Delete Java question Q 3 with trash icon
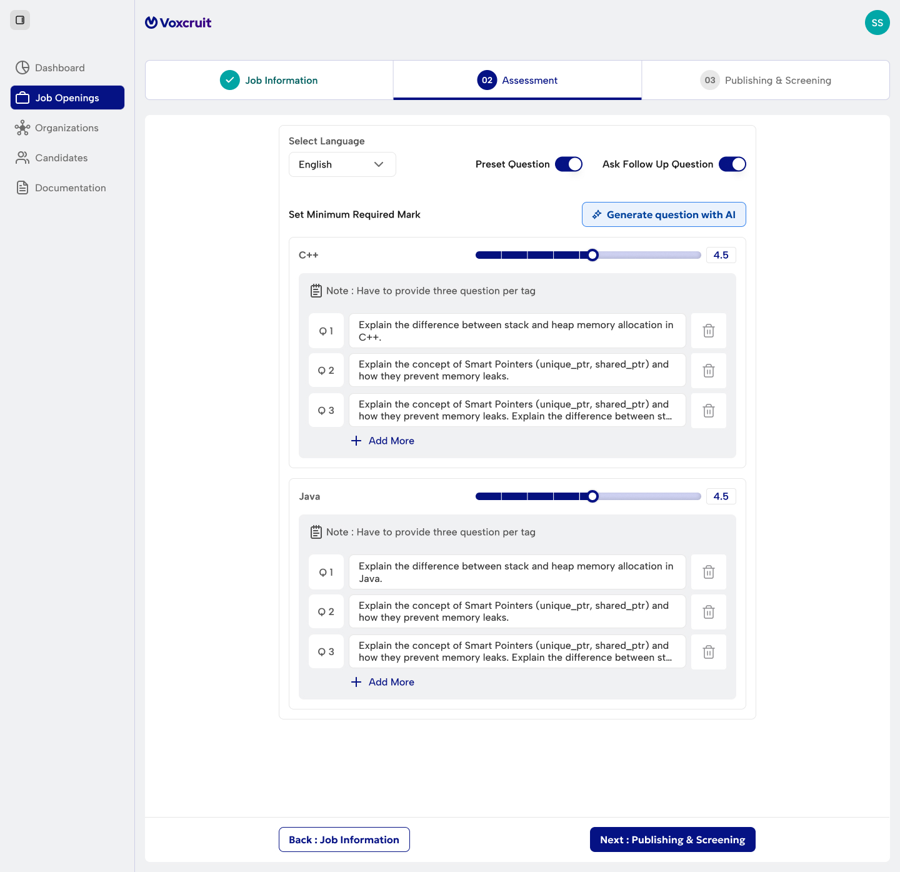 [x=709, y=652]
